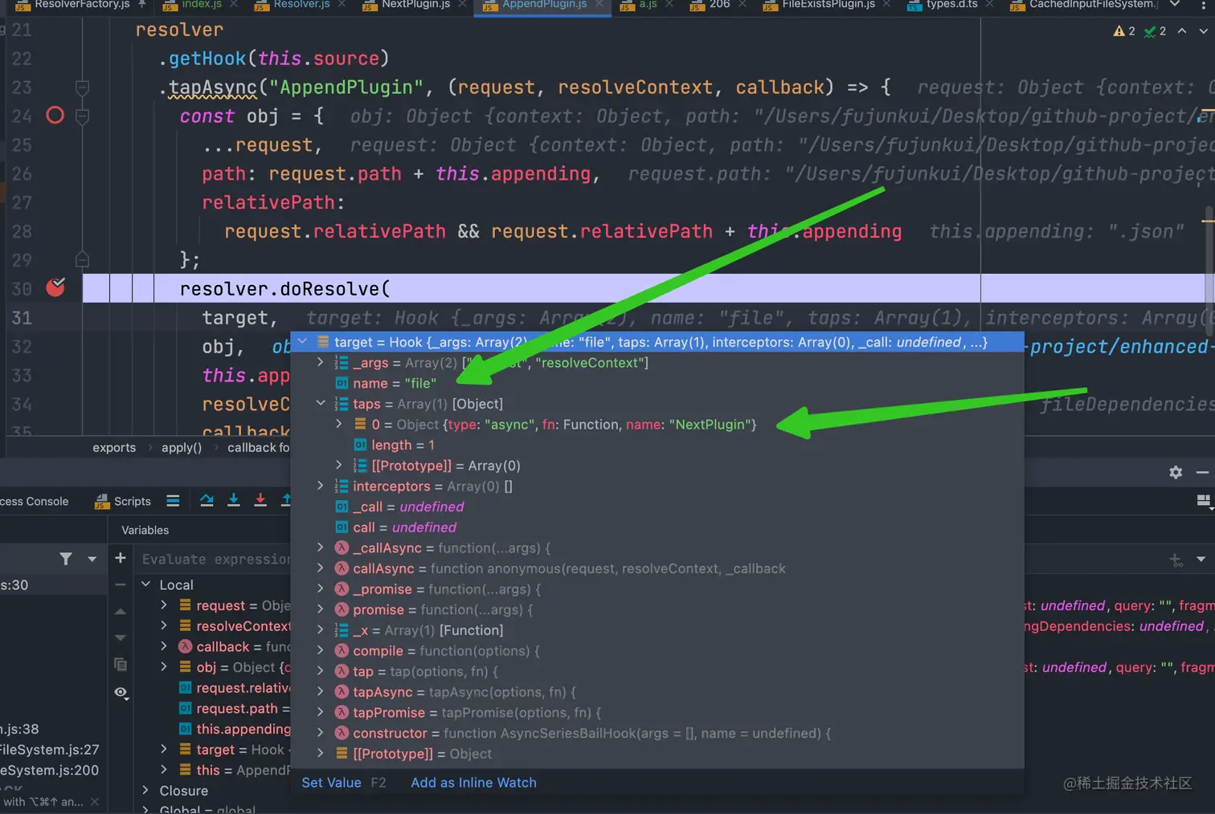Disable the checked breakpoint on line 30
Screen dimensions: 1215x814
(x=55, y=288)
